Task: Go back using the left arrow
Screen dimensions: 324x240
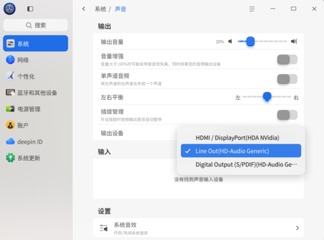Action: pos(84,9)
